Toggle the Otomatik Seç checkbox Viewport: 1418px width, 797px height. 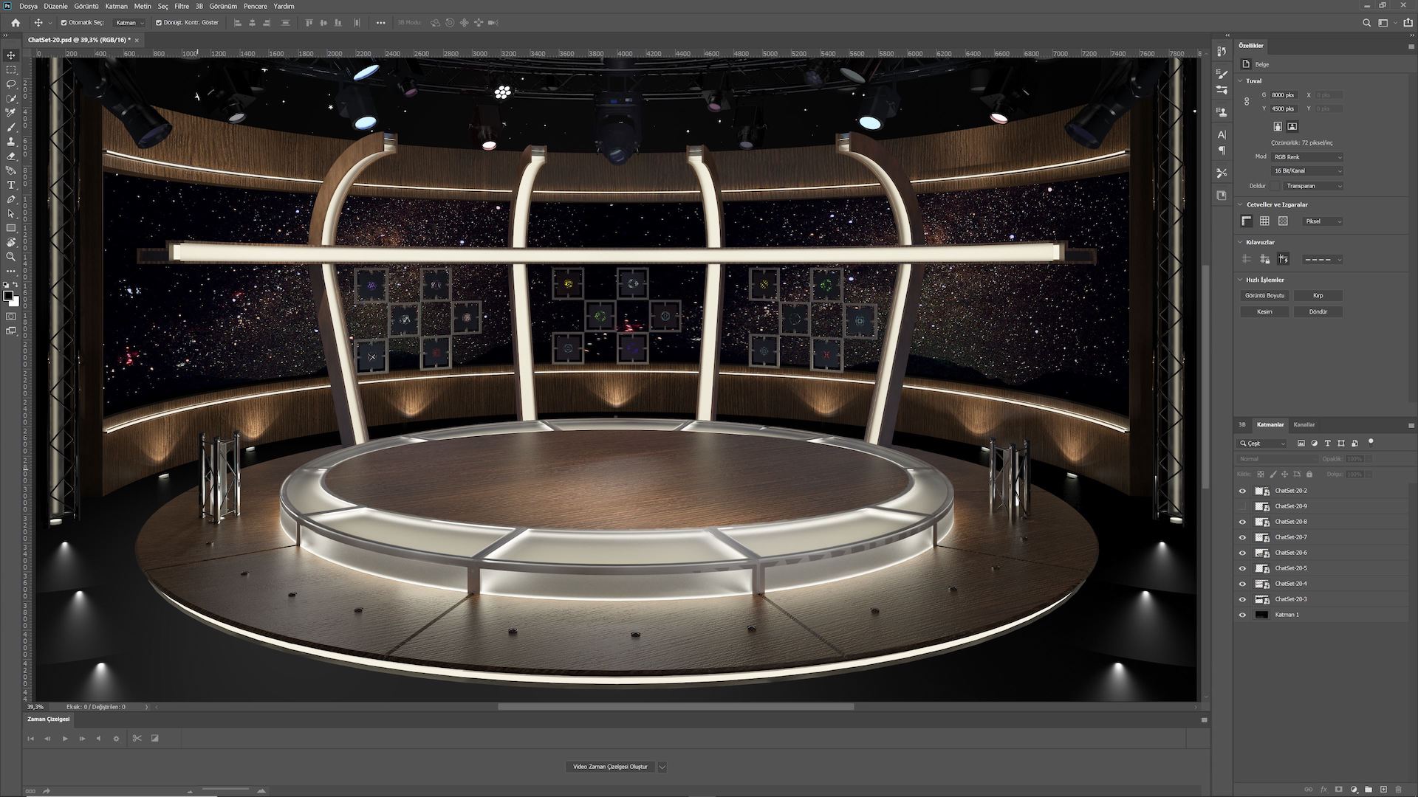click(64, 23)
